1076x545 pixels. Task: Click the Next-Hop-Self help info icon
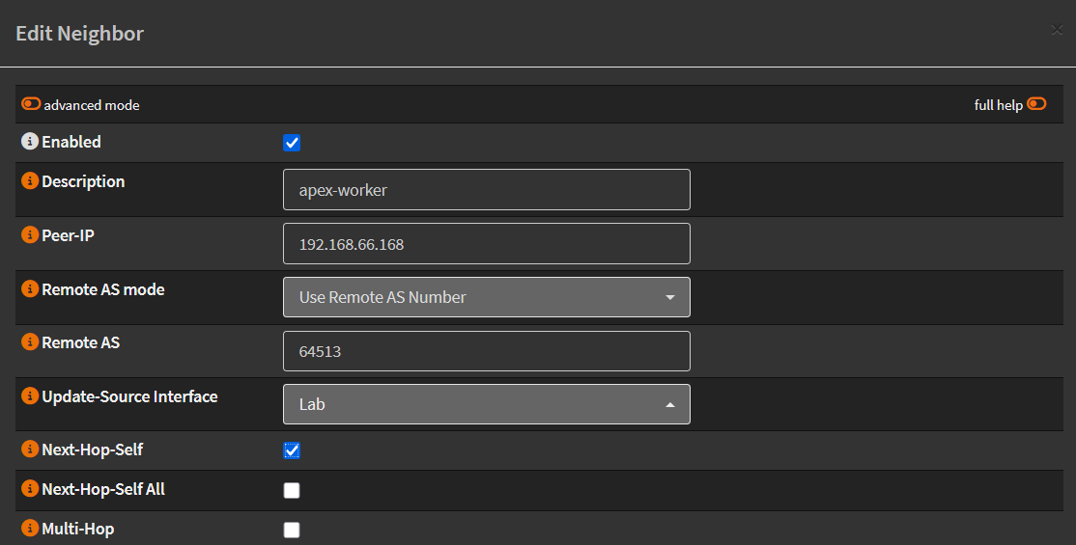(30, 450)
